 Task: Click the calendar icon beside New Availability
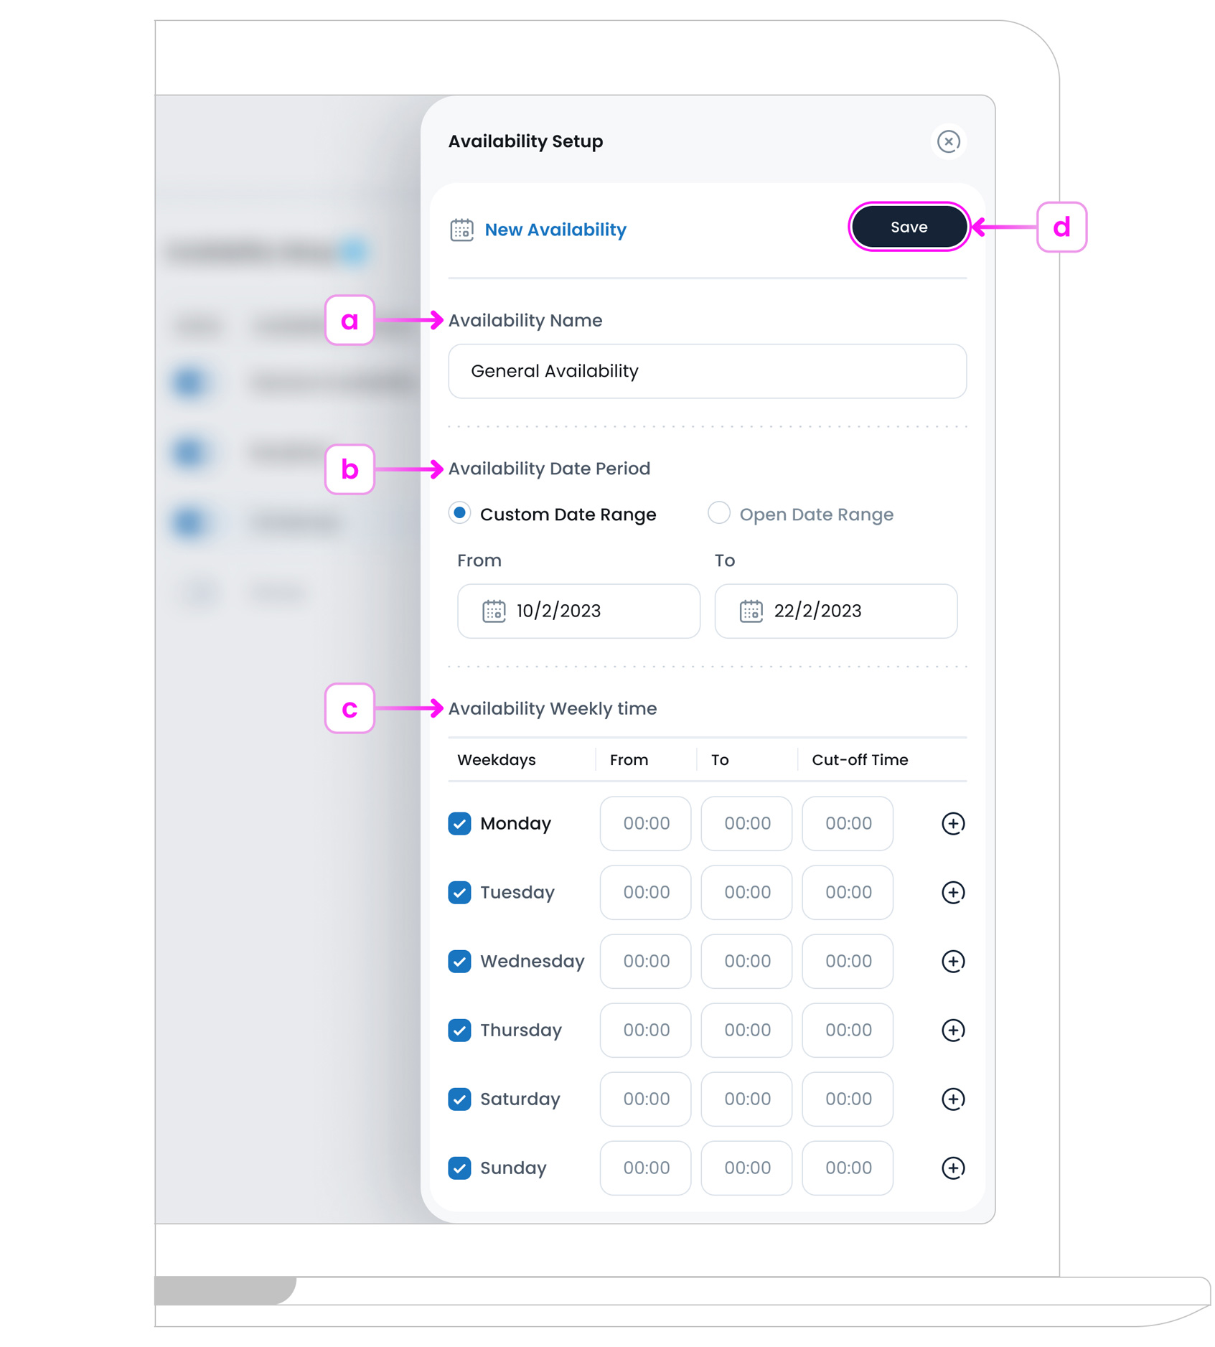click(x=461, y=229)
